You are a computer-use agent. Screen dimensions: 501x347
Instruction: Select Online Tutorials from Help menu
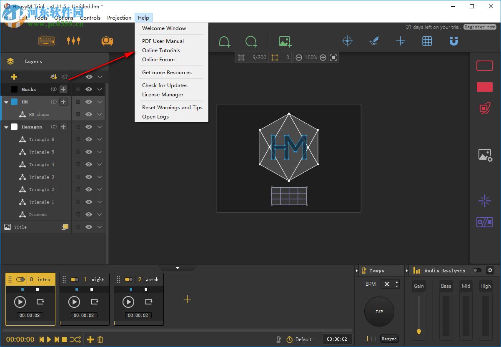click(161, 50)
